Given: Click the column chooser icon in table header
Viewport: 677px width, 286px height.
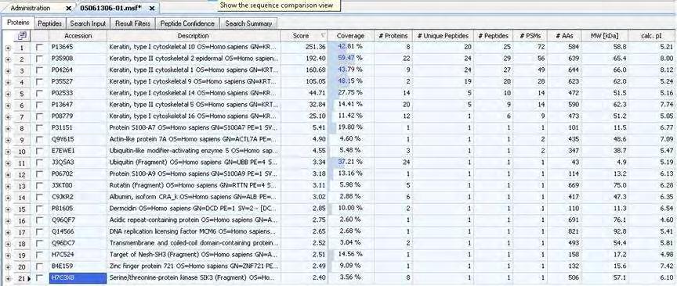Looking at the screenshot, I should 23,36.
